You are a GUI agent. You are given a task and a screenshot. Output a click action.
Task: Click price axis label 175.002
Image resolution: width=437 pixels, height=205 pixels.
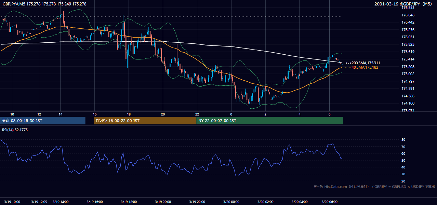click(x=408, y=74)
